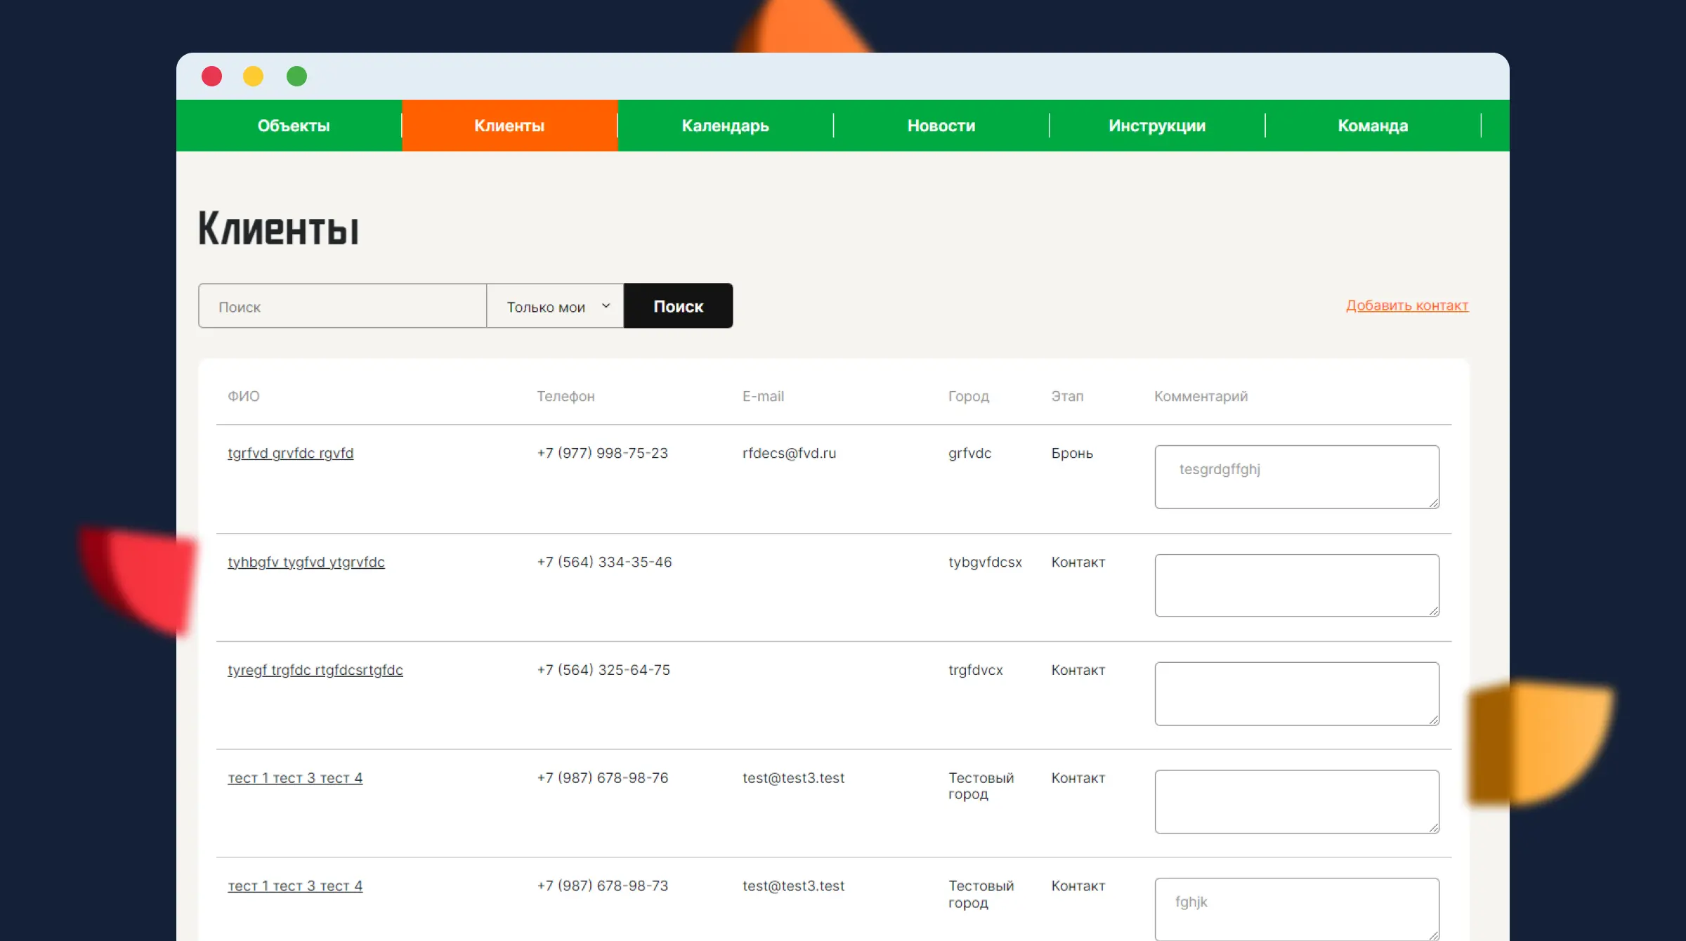Viewport: 1686px width, 941px height.
Task: Open client tyregf trgfdc rtgfdcsrtgfdc
Action: (315, 671)
